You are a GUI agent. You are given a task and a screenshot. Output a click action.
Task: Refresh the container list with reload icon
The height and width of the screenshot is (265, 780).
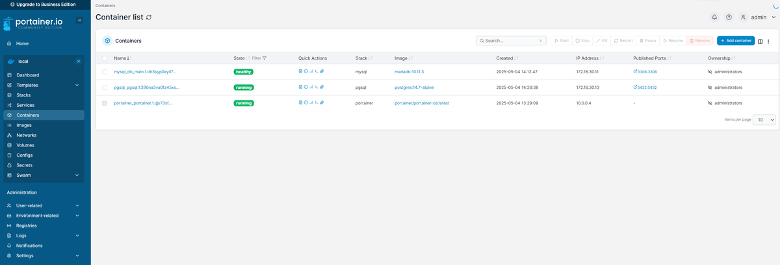click(149, 17)
